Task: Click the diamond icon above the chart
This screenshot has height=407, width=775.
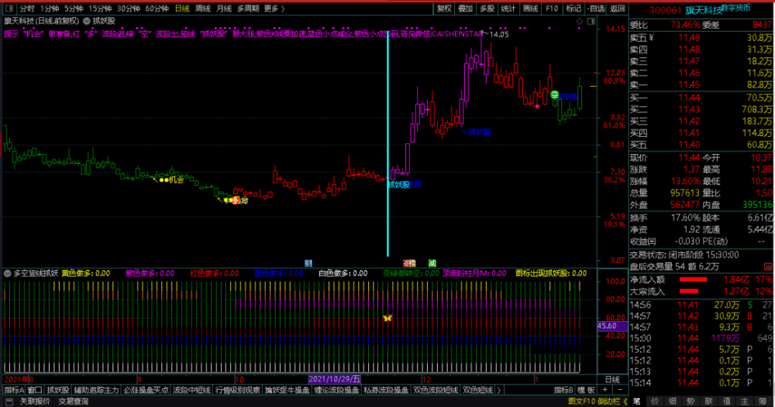Action: pyautogui.click(x=580, y=21)
